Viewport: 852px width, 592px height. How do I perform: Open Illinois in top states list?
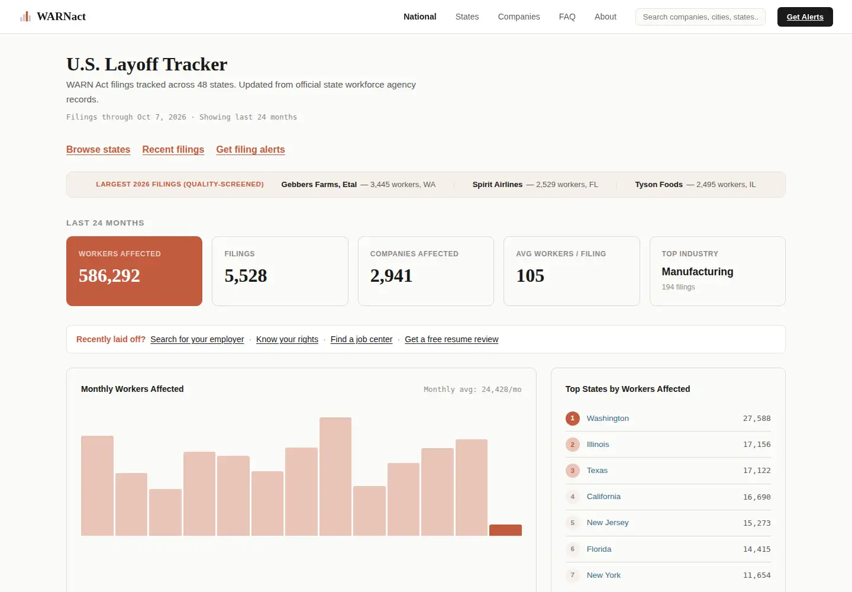(598, 445)
